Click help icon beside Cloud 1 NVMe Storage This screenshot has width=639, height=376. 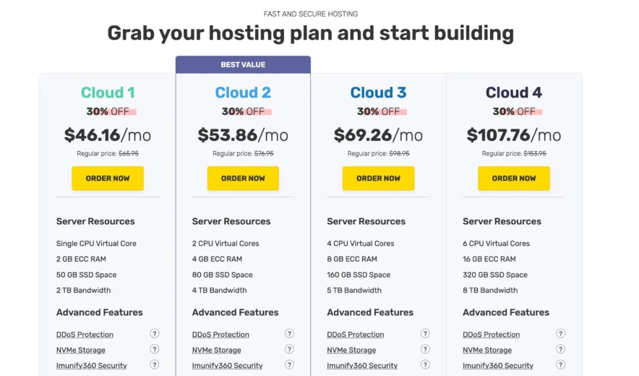tap(154, 349)
